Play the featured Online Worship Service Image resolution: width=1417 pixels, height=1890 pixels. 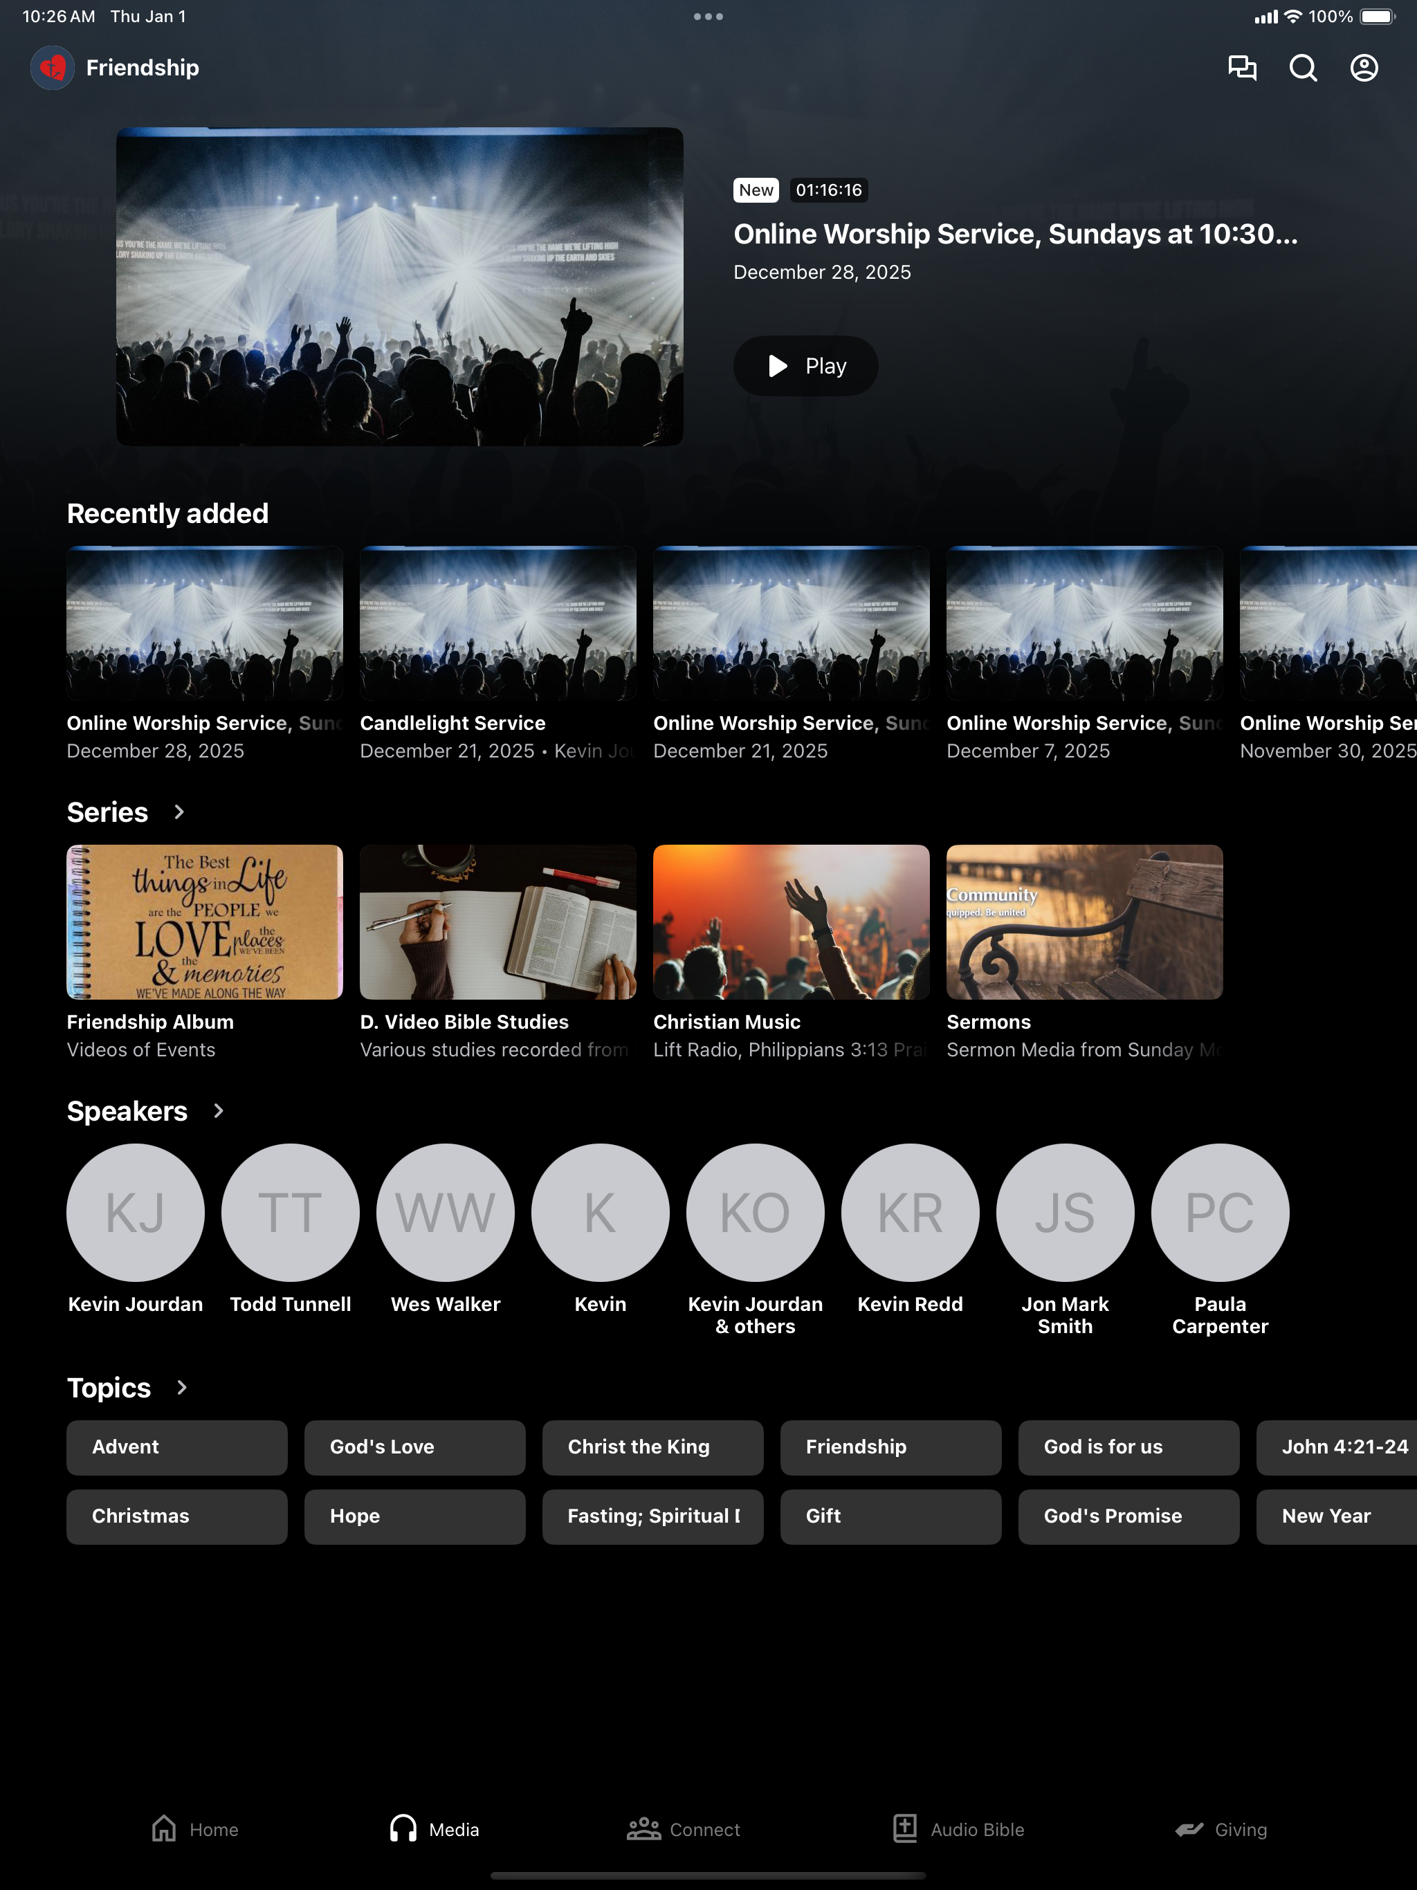pos(805,366)
